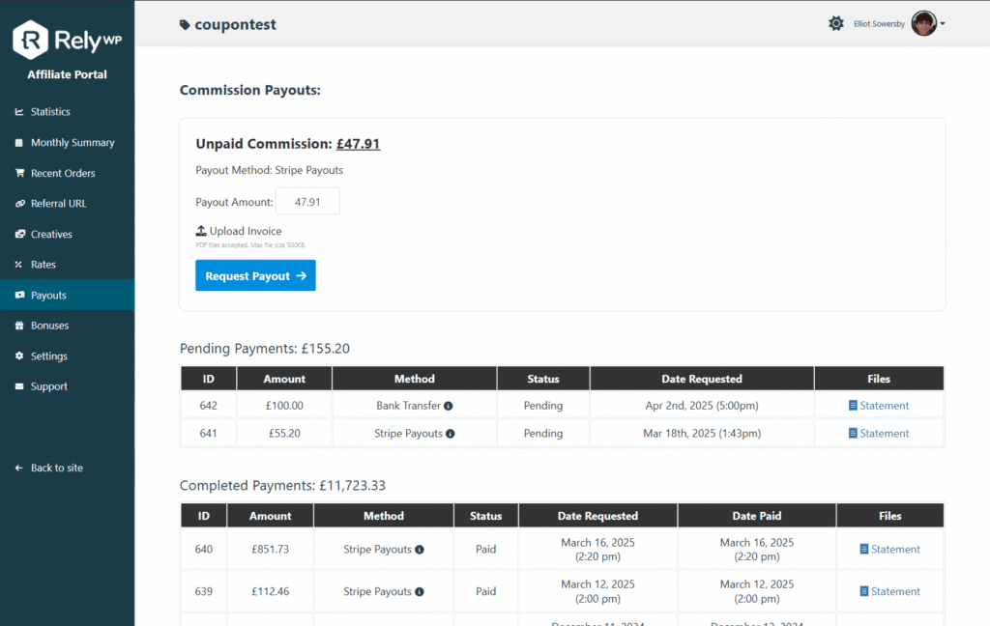Click the Support envelope icon

(x=19, y=386)
